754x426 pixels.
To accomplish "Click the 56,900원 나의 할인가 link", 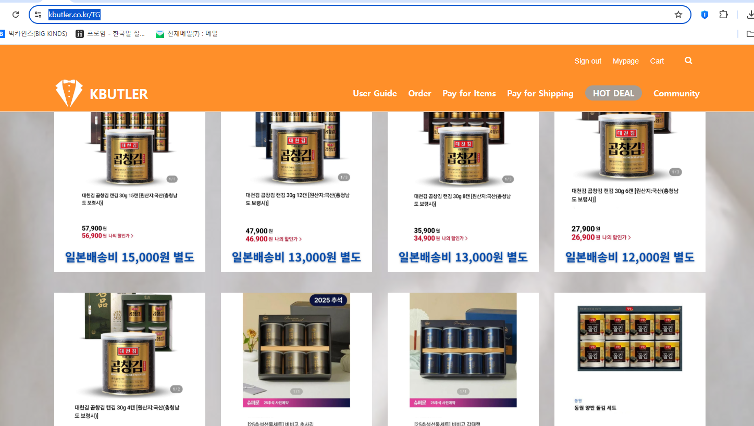I will pos(108,236).
